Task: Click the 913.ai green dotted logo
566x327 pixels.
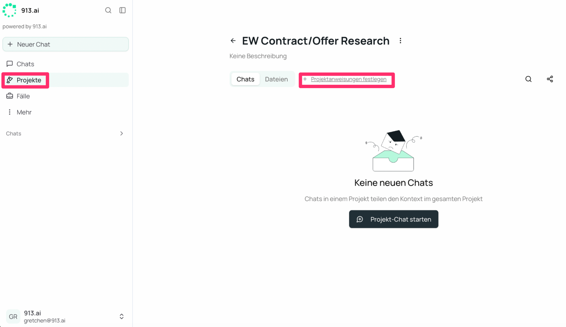Action: pyautogui.click(x=9, y=10)
